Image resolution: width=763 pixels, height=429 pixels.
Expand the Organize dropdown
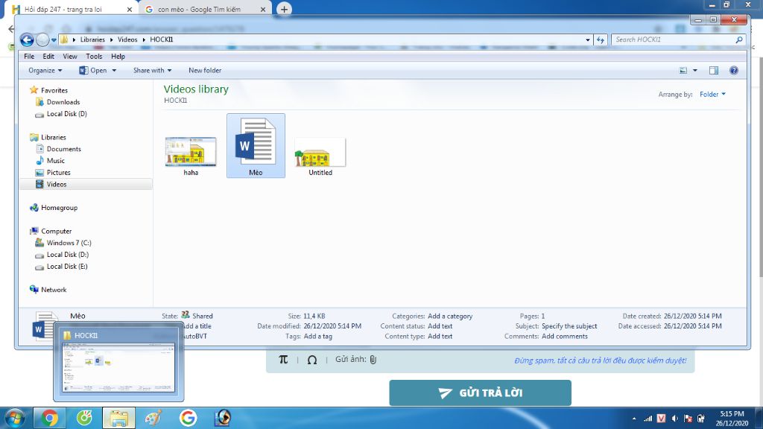pyautogui.click(x=45, y=71)
